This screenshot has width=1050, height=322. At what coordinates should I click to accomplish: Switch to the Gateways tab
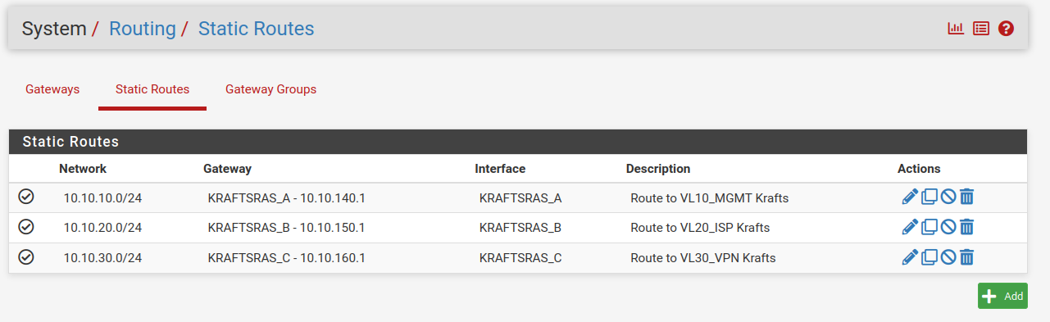click(x=52, y=89)
